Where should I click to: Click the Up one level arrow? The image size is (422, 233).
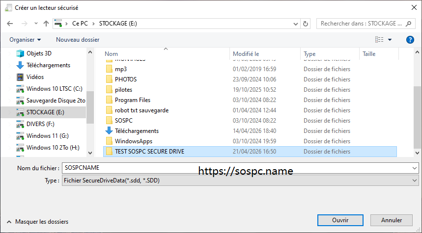tap(46, 24)
